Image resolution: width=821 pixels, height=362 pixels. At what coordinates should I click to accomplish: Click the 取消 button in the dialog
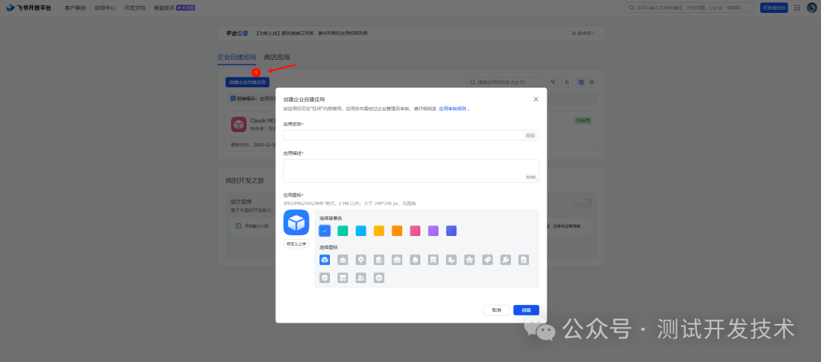(496, 310)
